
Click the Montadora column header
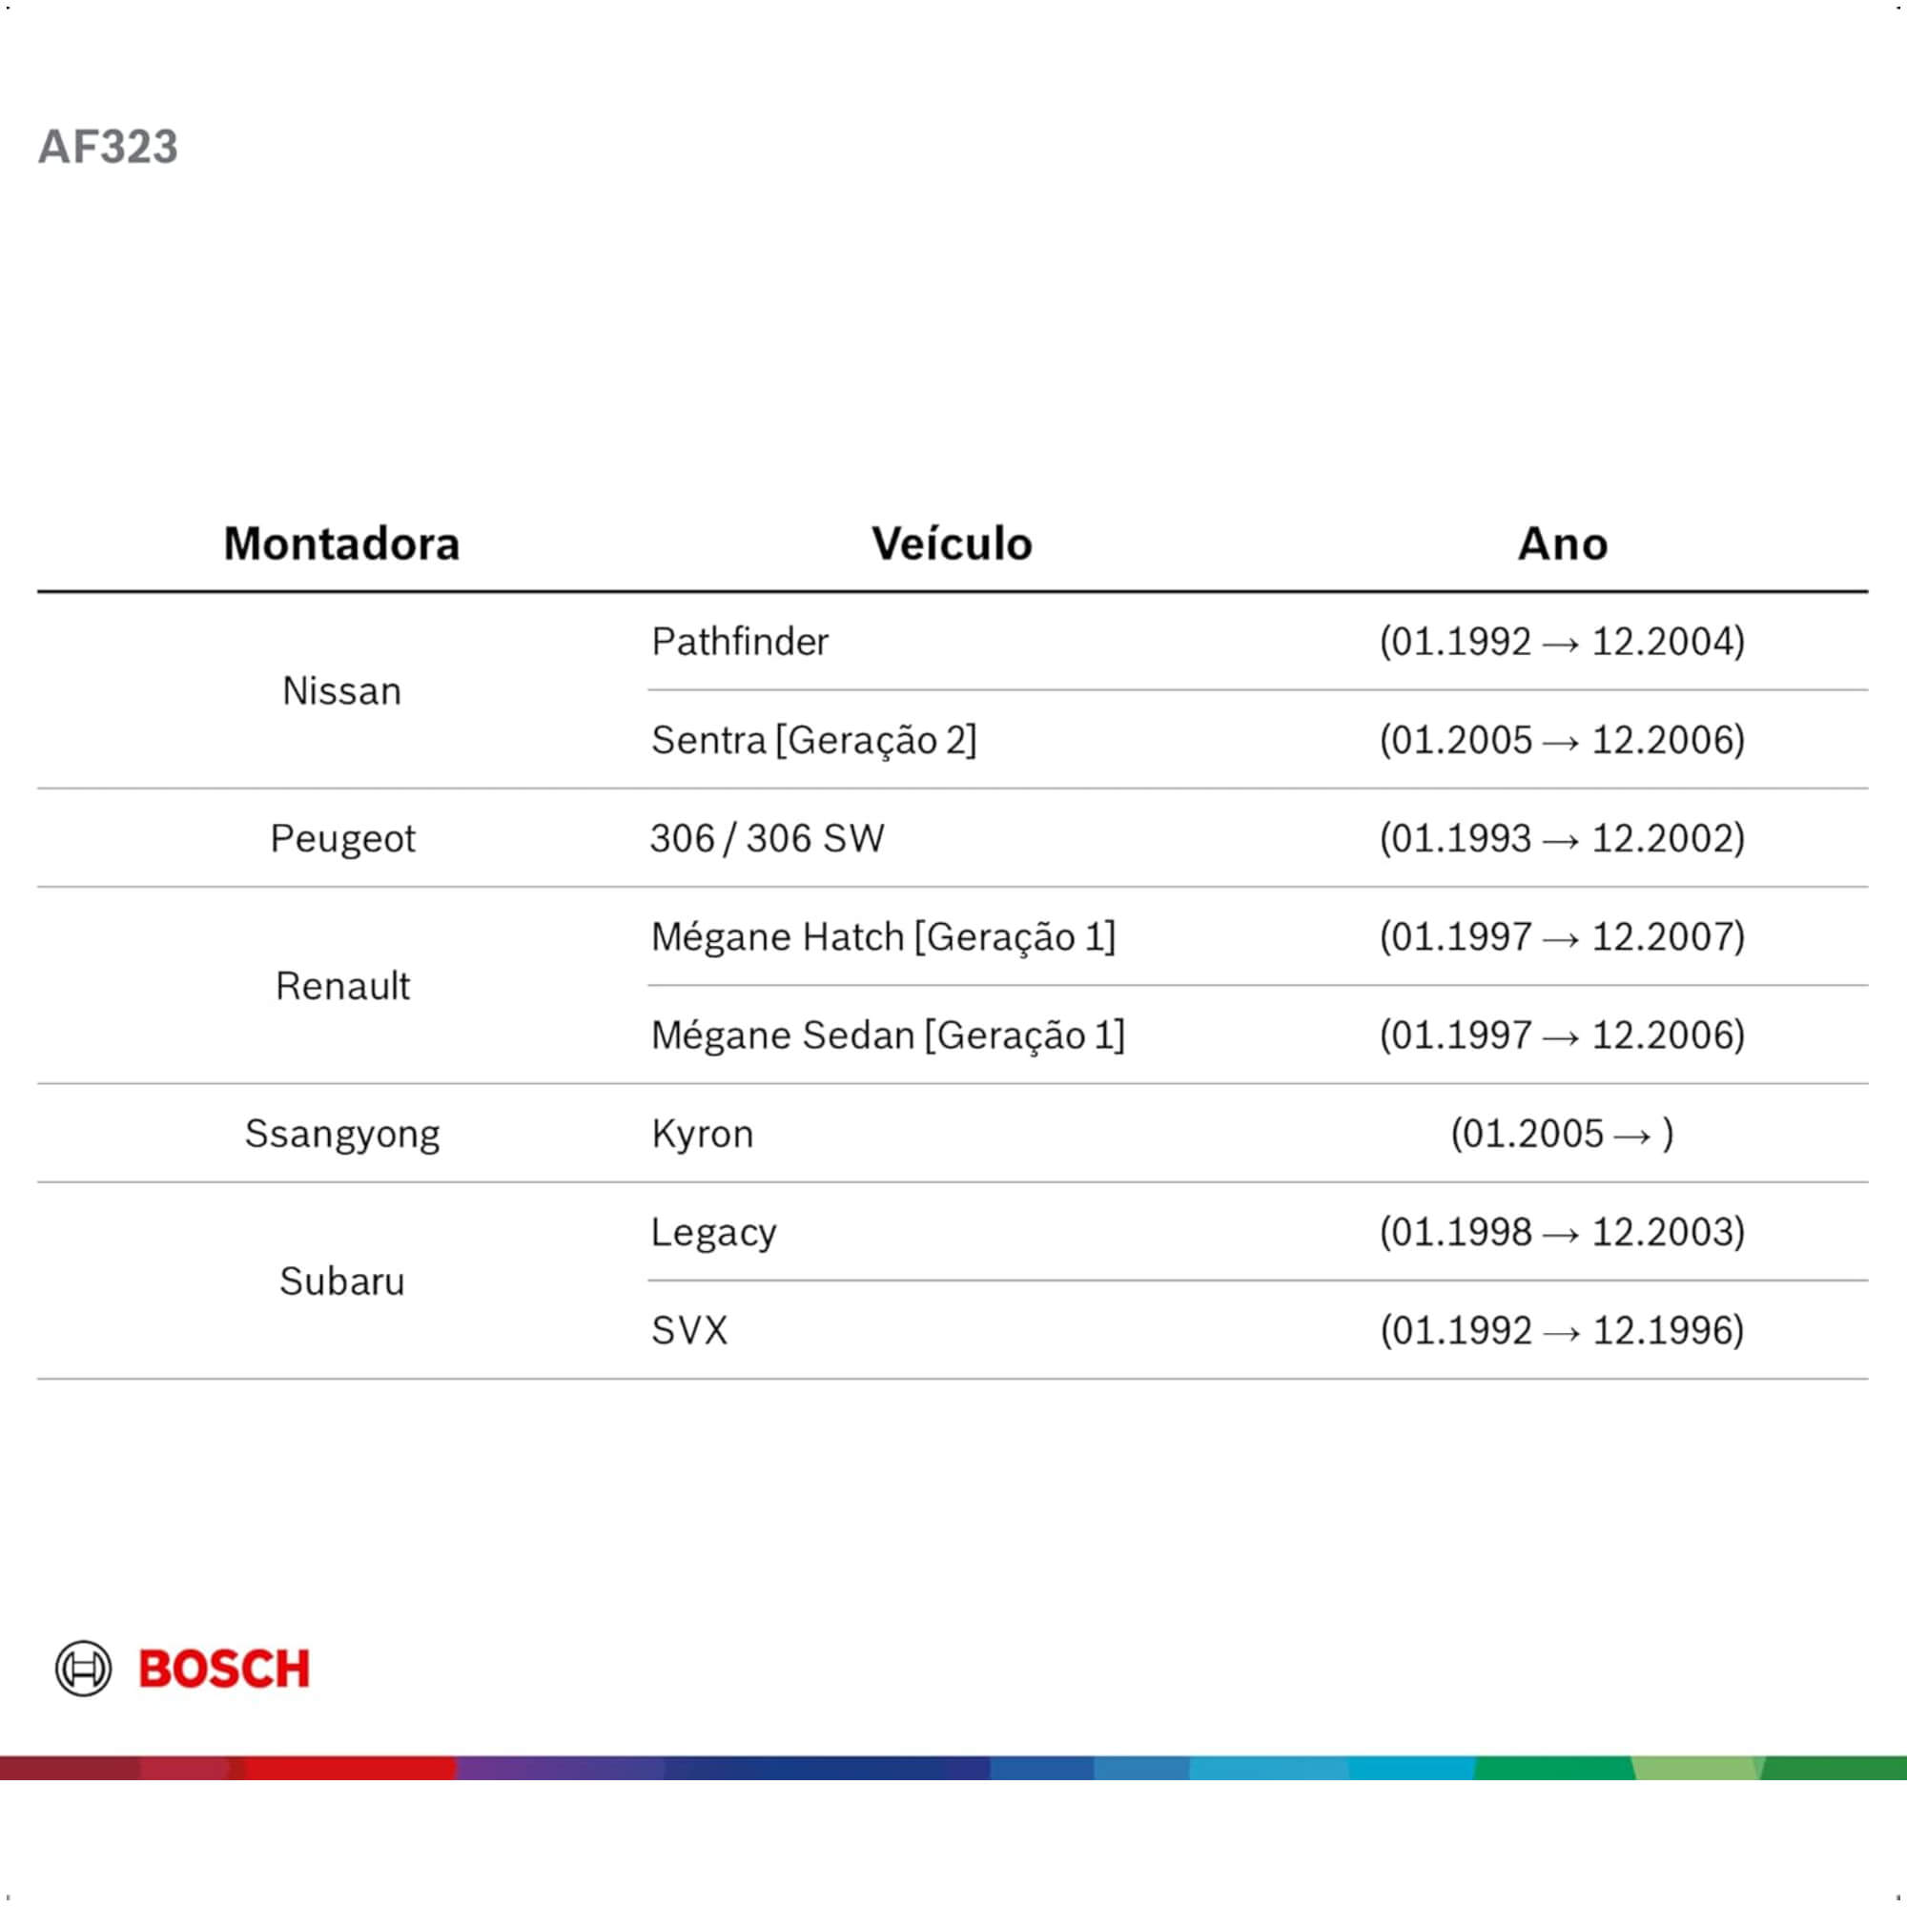341,543
